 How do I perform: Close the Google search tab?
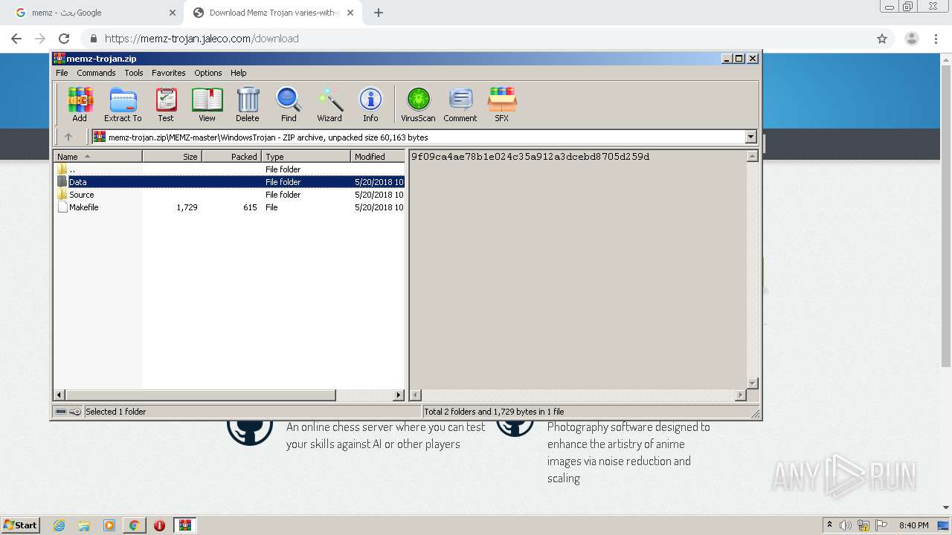click(172, 13)
